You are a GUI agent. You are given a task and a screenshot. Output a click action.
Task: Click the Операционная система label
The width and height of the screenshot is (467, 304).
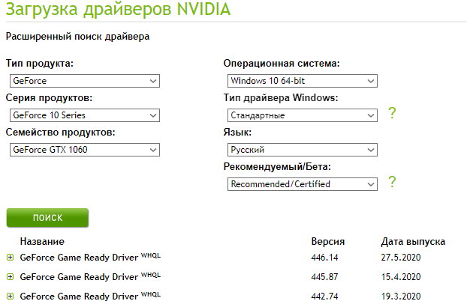coord(282,64)
